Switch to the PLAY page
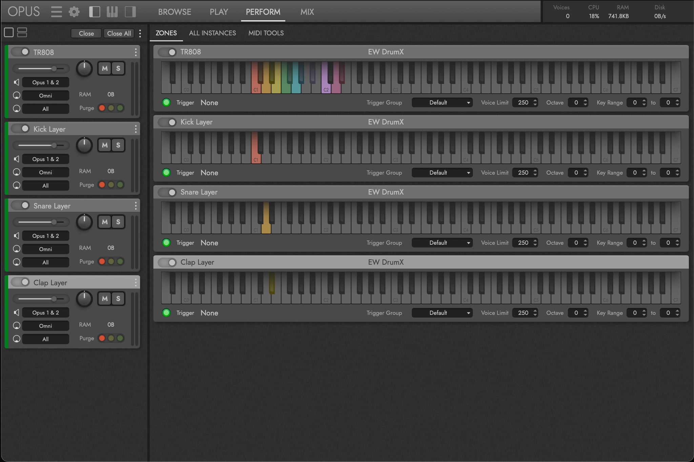The image size is (694, 462). pyautogui.click(x=219, y=12)
